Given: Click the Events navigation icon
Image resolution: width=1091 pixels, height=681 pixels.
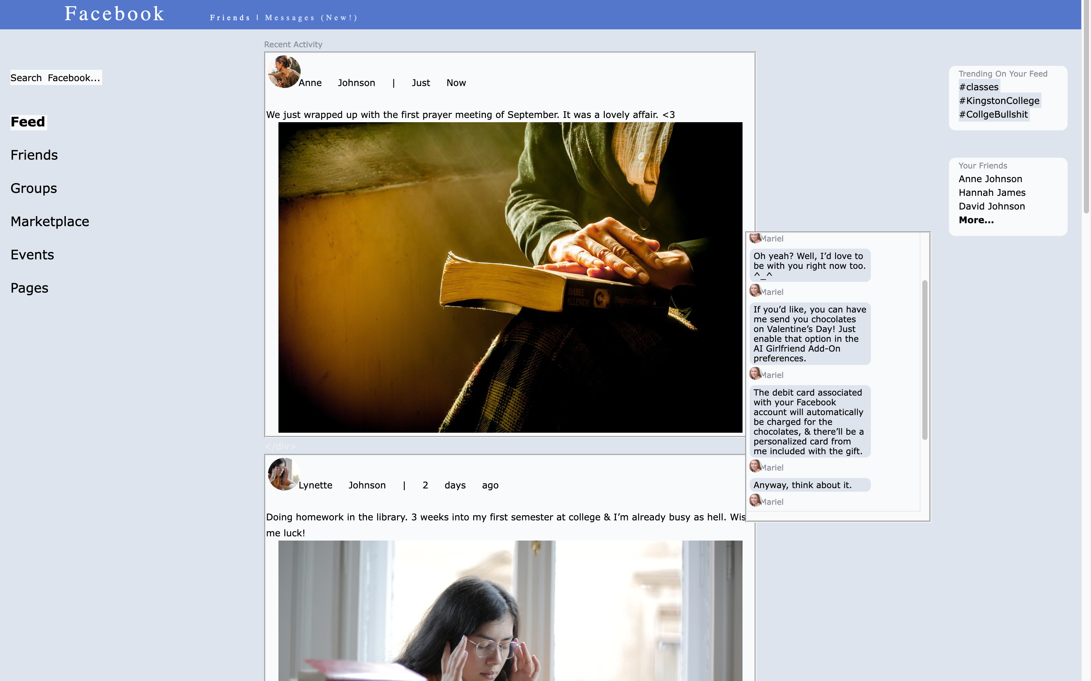Looking at the screenshot, I should tap(32, 254).
